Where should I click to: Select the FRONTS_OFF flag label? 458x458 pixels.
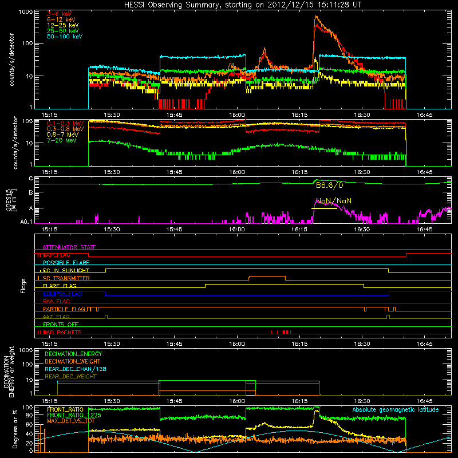pos(61,325)
